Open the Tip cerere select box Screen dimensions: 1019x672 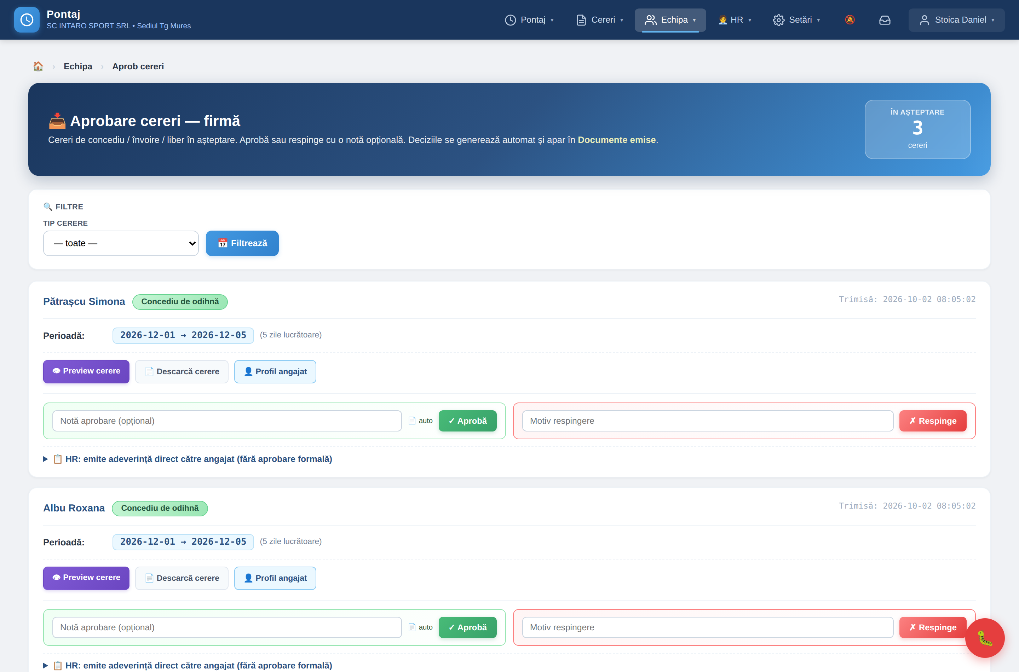click(x=121, y=243)
